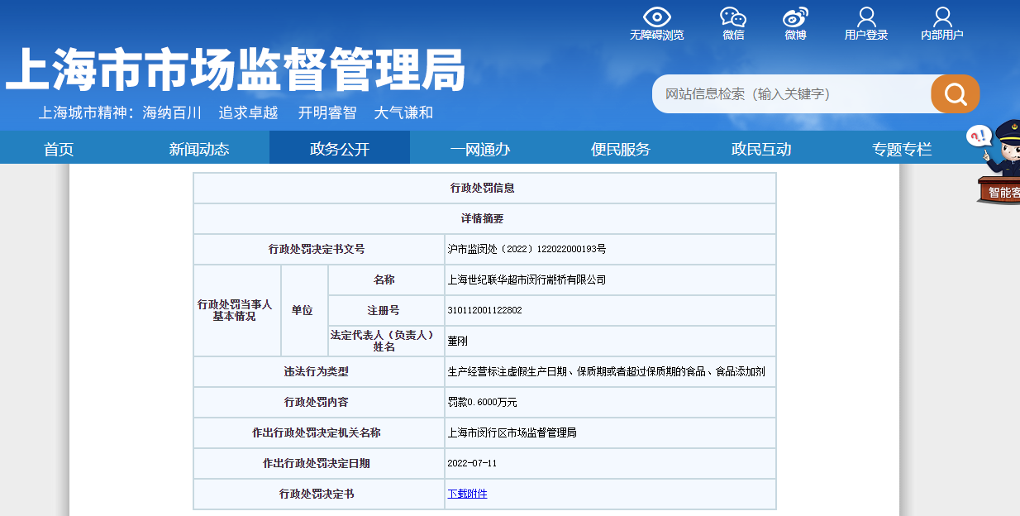Click the company name 上海世纪联华超市 cell

527,279
